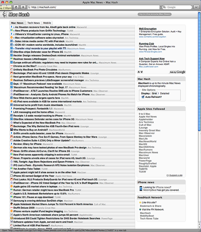Click the 'Up to the minute Mac News' badge
The height and width of the screenshot is (232, 201).
coord(155,14)
